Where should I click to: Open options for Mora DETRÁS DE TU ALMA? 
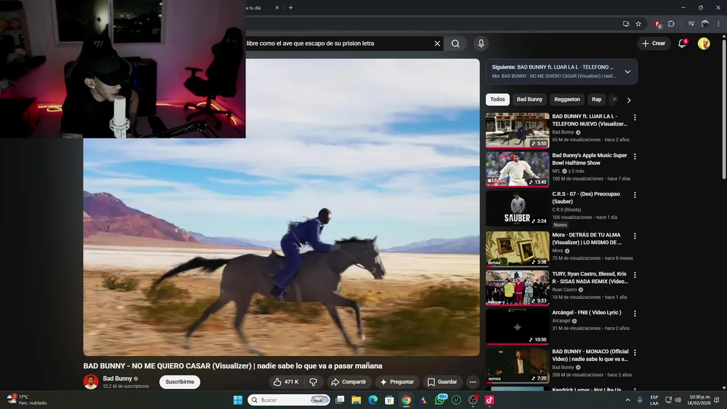pyautogui.click(x=635, y=236)
